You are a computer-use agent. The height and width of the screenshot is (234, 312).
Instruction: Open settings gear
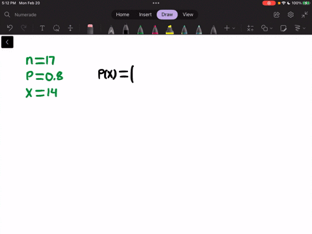[x=291, y=15]
